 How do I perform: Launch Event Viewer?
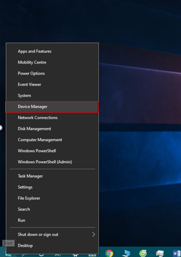52,84
